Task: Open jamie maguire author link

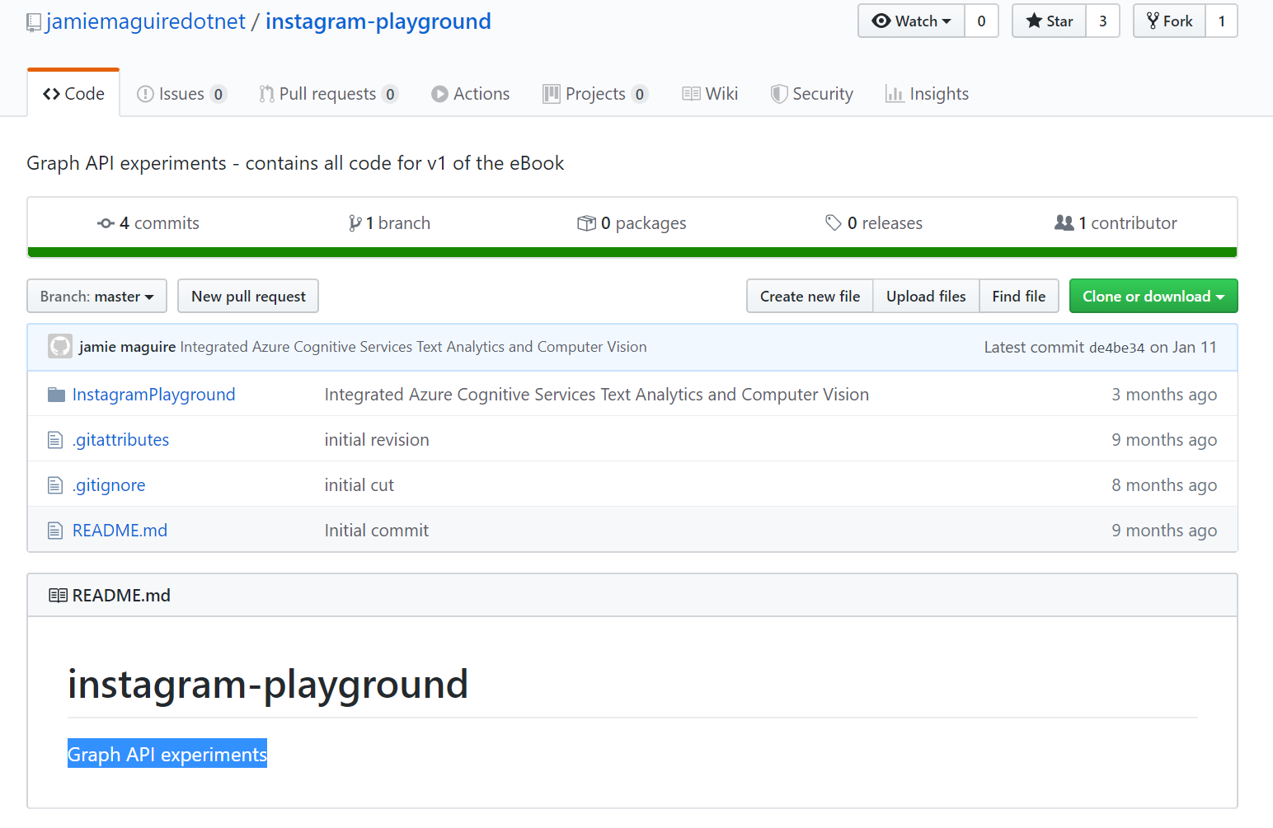Action: (128, 347)
